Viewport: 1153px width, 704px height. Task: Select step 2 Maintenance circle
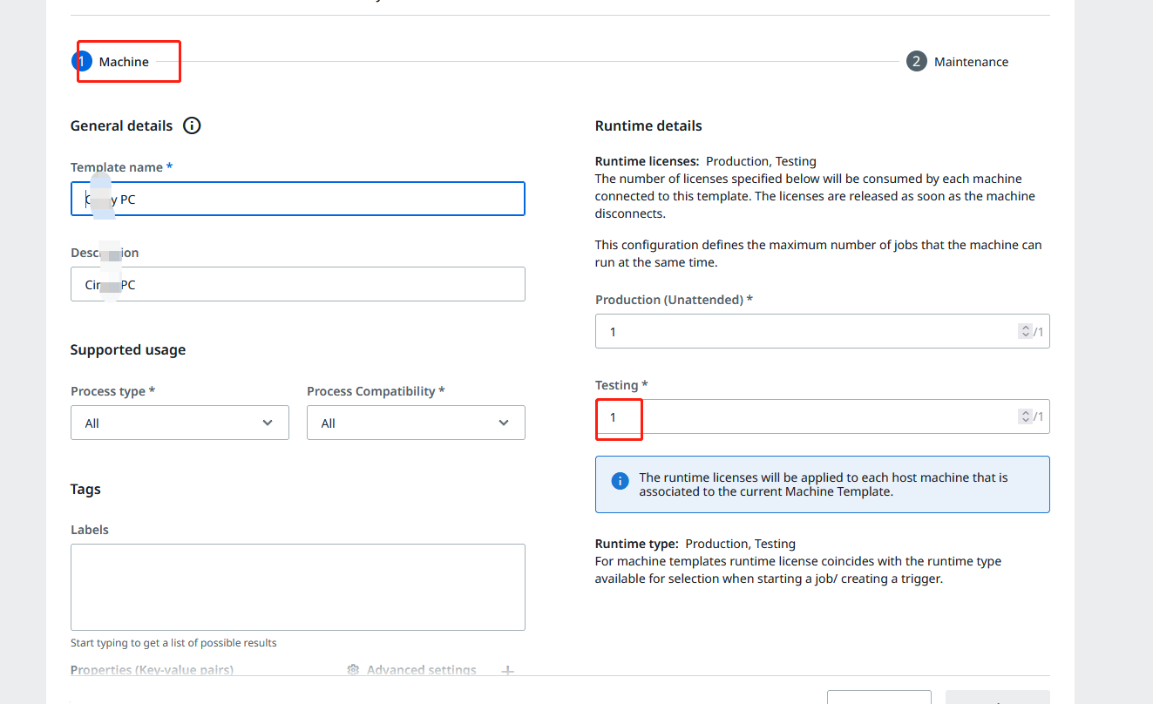click(916, 62)
